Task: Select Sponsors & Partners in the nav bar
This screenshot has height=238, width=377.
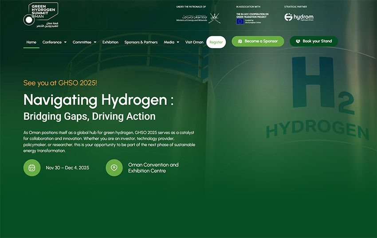Action: [x=141, y=42]
